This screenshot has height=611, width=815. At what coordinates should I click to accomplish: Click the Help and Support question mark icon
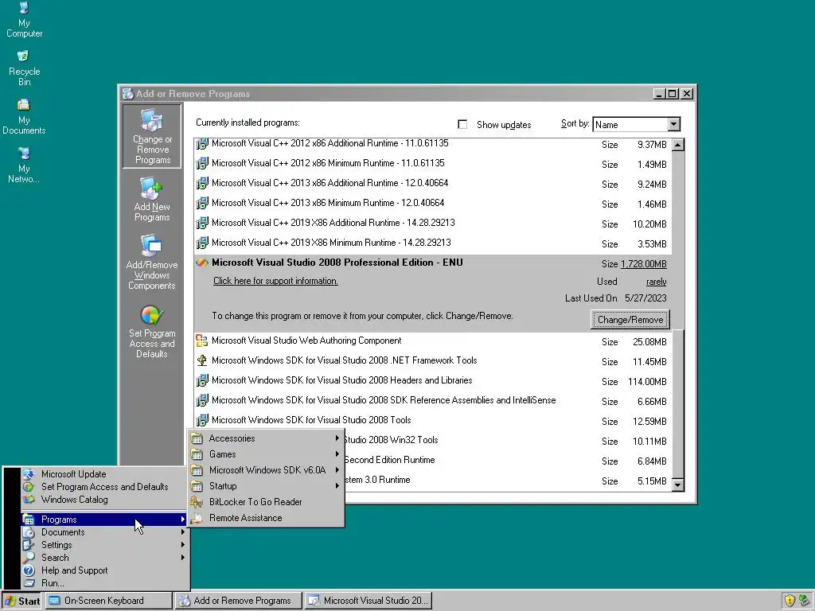pos(29,570)
